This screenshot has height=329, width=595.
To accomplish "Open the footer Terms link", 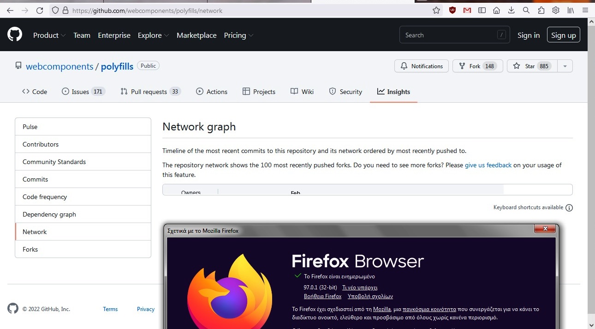I will [110, 309].
